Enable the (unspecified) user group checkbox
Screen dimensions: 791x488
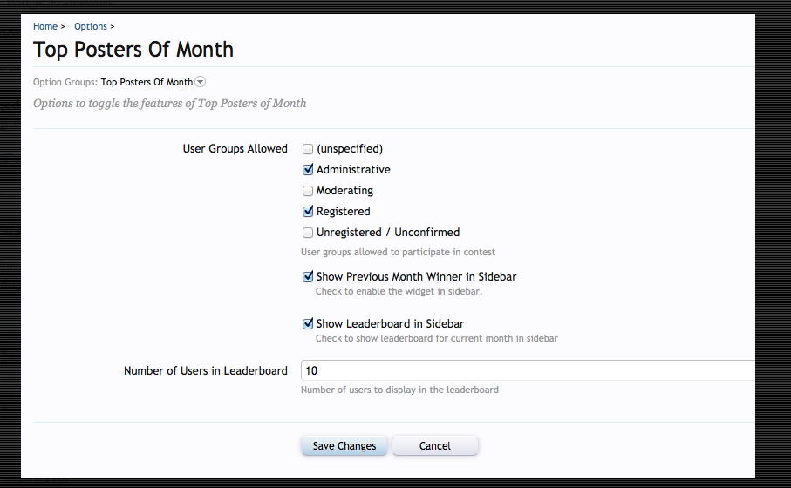point(308,149)
